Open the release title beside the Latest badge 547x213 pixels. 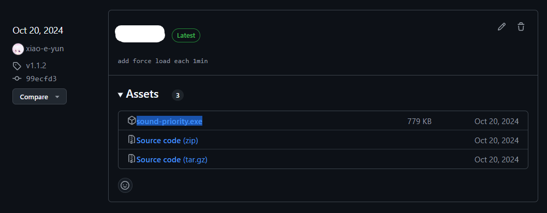coord(140,34)
